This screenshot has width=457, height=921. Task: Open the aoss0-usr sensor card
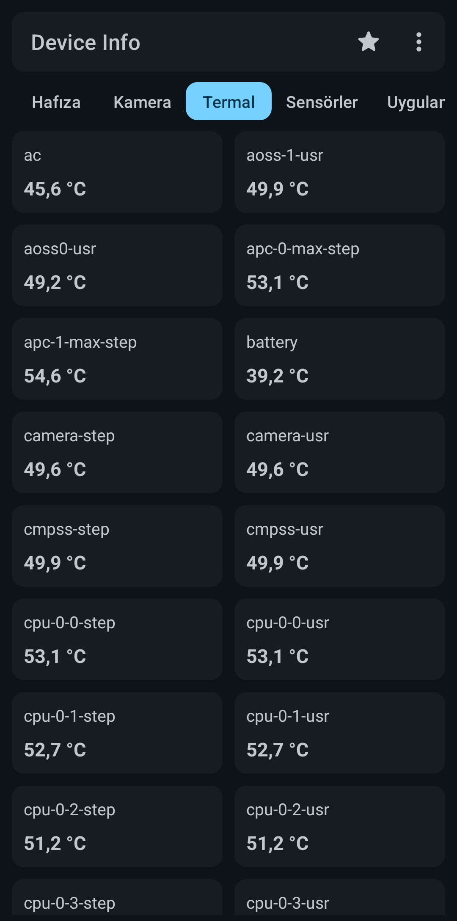coord(117,265)
